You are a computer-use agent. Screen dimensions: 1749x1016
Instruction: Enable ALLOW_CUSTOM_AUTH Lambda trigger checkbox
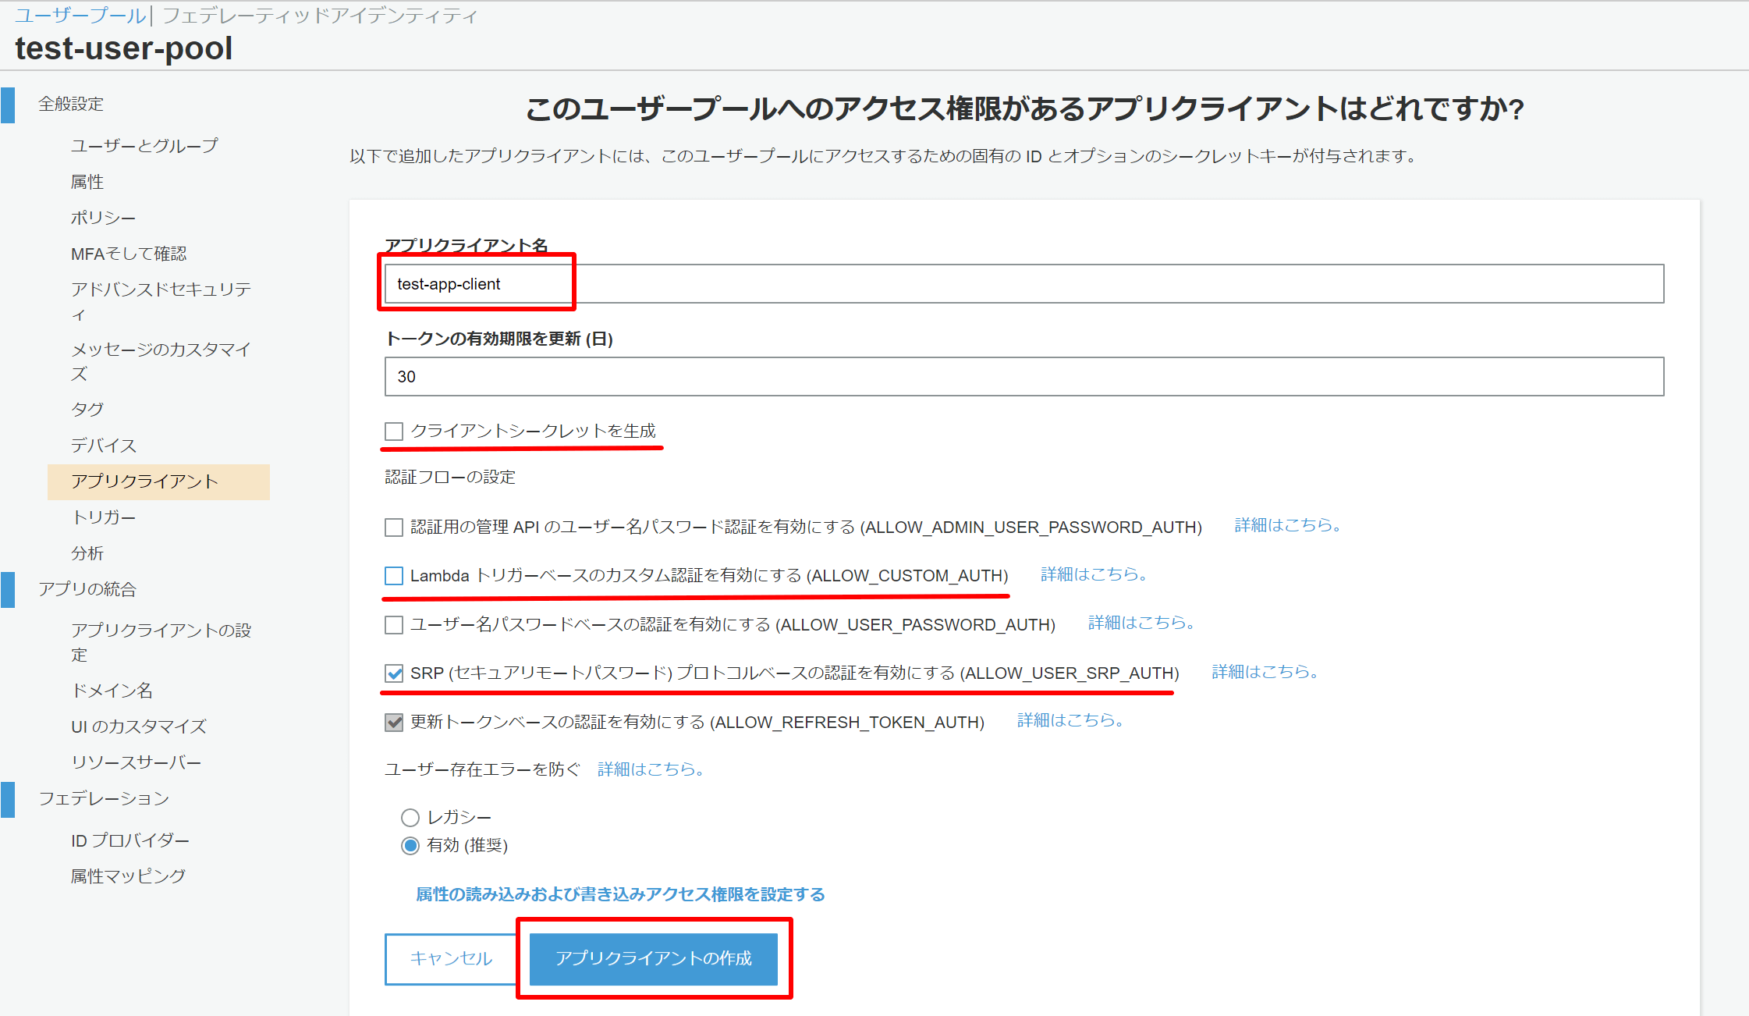394,576
